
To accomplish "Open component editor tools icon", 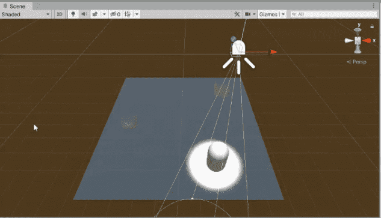I will [x=237, y=14].
